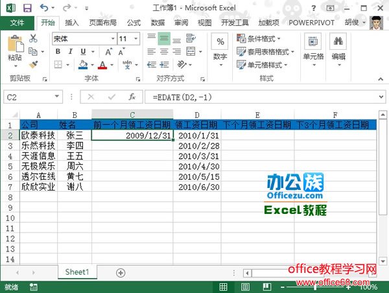Open the File (文件) tab
389x293 pixels.
17,23
